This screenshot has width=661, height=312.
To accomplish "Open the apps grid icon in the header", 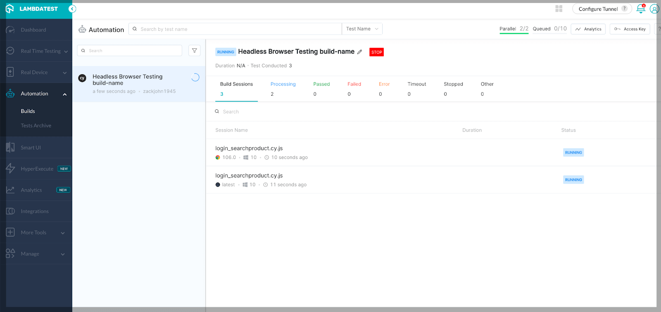I will [x=559, y=9].
